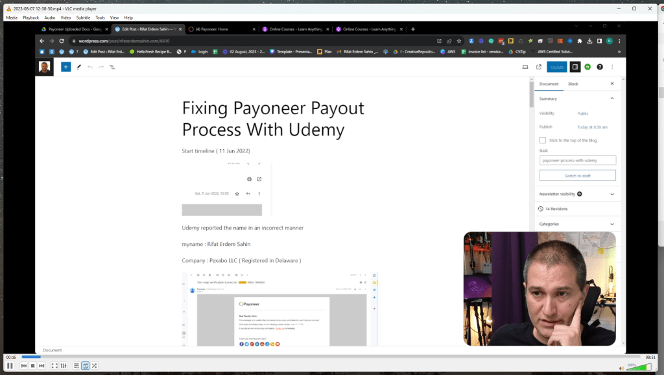Screen dimensions: 664x375
Task: Open the Video menu
Action: click(x=65, y=18)
